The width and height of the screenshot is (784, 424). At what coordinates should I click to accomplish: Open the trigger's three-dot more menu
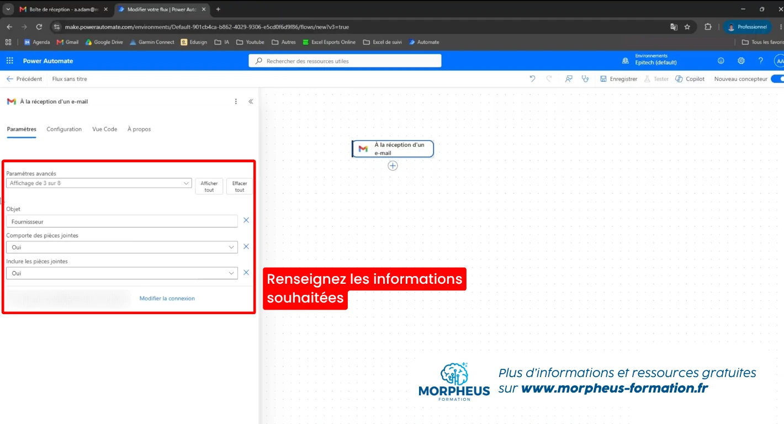[x=236, y=102]
